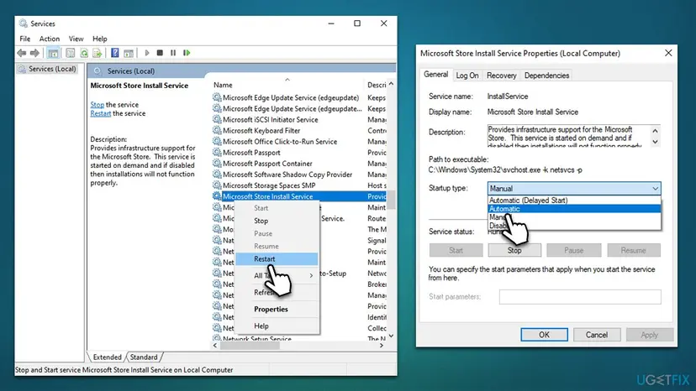The width and height of the screenshot is (696, 391).
Task: Click the Services app icon in title bar
Action: (23, 23)
